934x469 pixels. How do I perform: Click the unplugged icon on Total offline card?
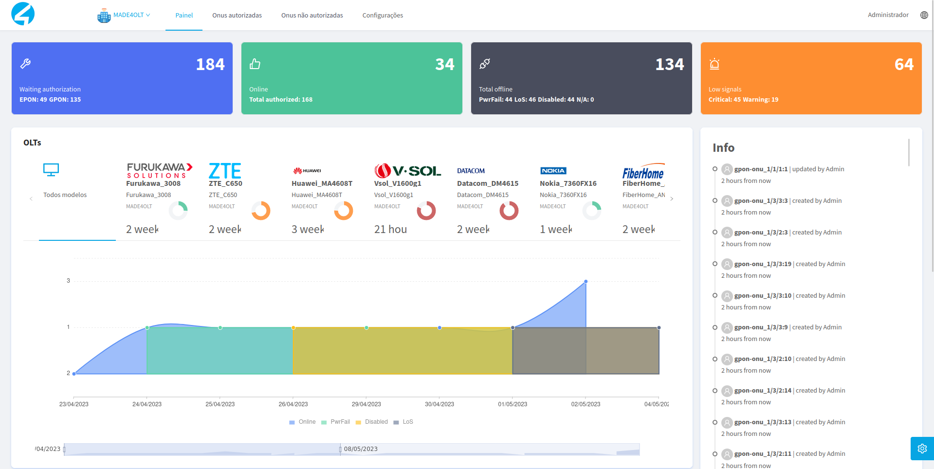click(485, 64)
